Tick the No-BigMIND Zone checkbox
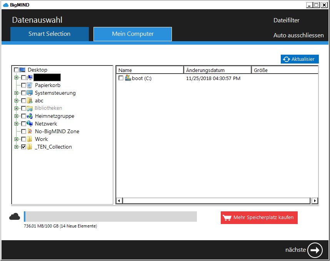 23,131
